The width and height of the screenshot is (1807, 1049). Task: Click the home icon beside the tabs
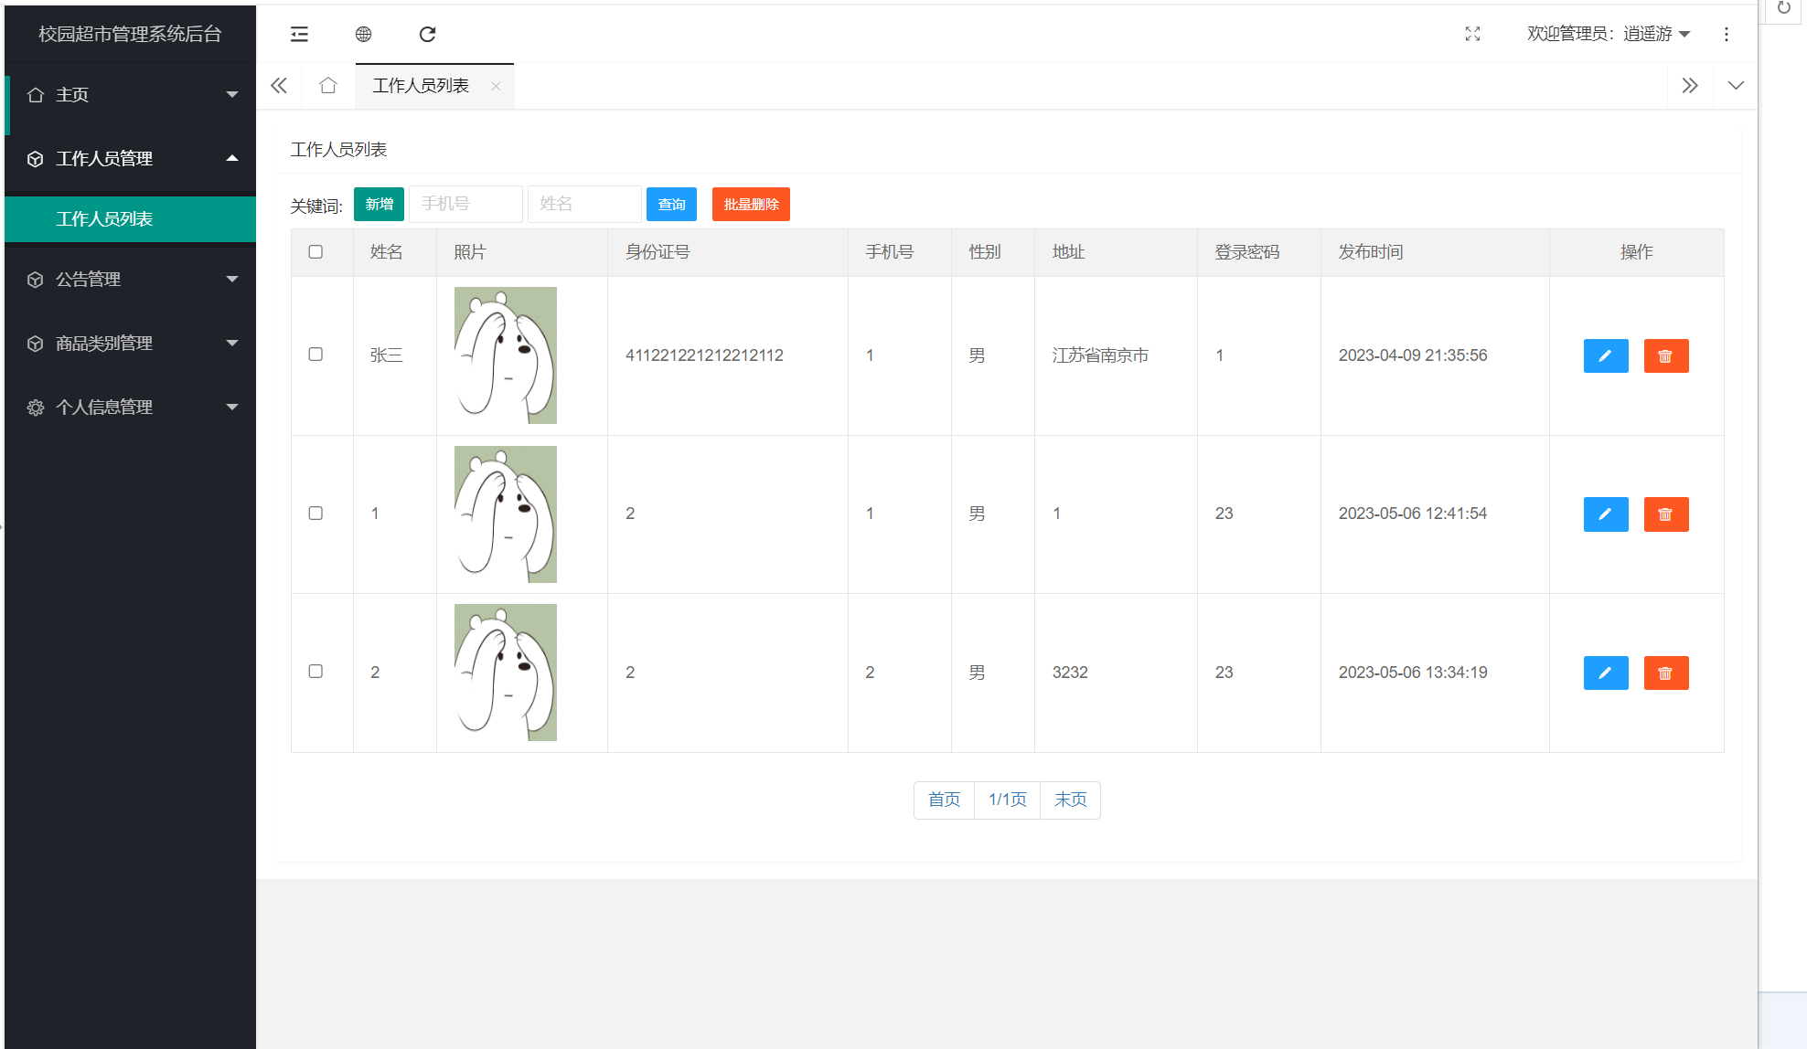tap(328, 85)
